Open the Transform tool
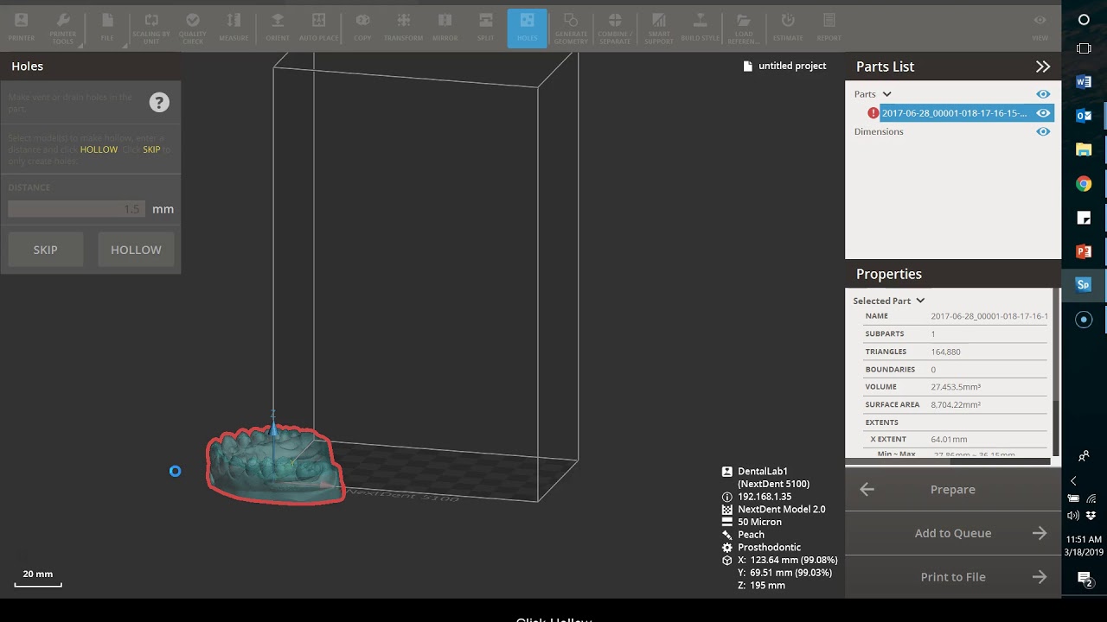Image resolution: width=1107 pixels, height=622 pixels. point(403,27)
